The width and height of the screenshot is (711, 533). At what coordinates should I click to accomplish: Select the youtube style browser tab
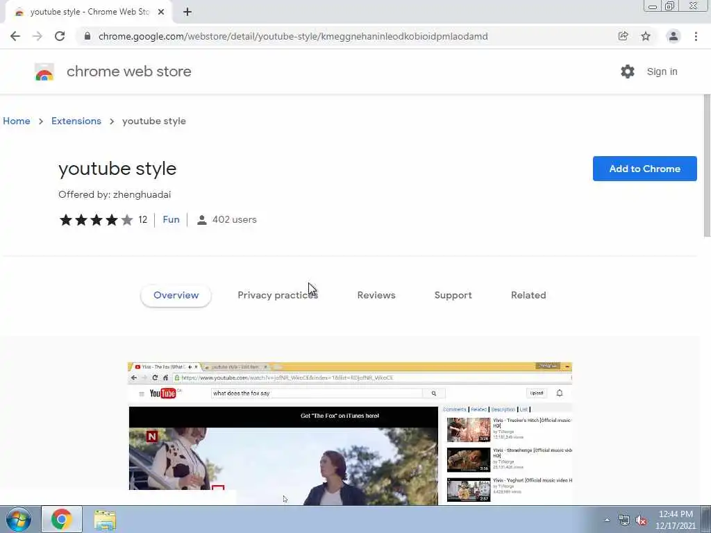pyautogui.click(x=90, y=12)
